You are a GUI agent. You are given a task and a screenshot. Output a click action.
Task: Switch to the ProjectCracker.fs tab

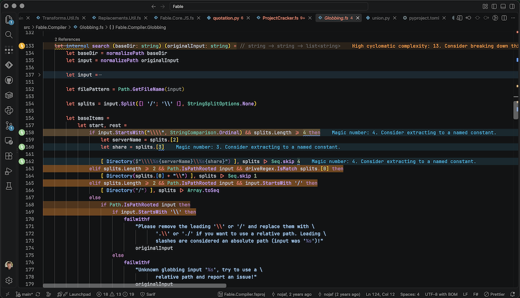click(280, 18)
